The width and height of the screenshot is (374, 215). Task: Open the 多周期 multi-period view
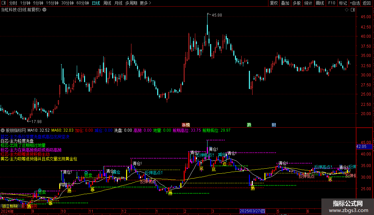point(131,3)
